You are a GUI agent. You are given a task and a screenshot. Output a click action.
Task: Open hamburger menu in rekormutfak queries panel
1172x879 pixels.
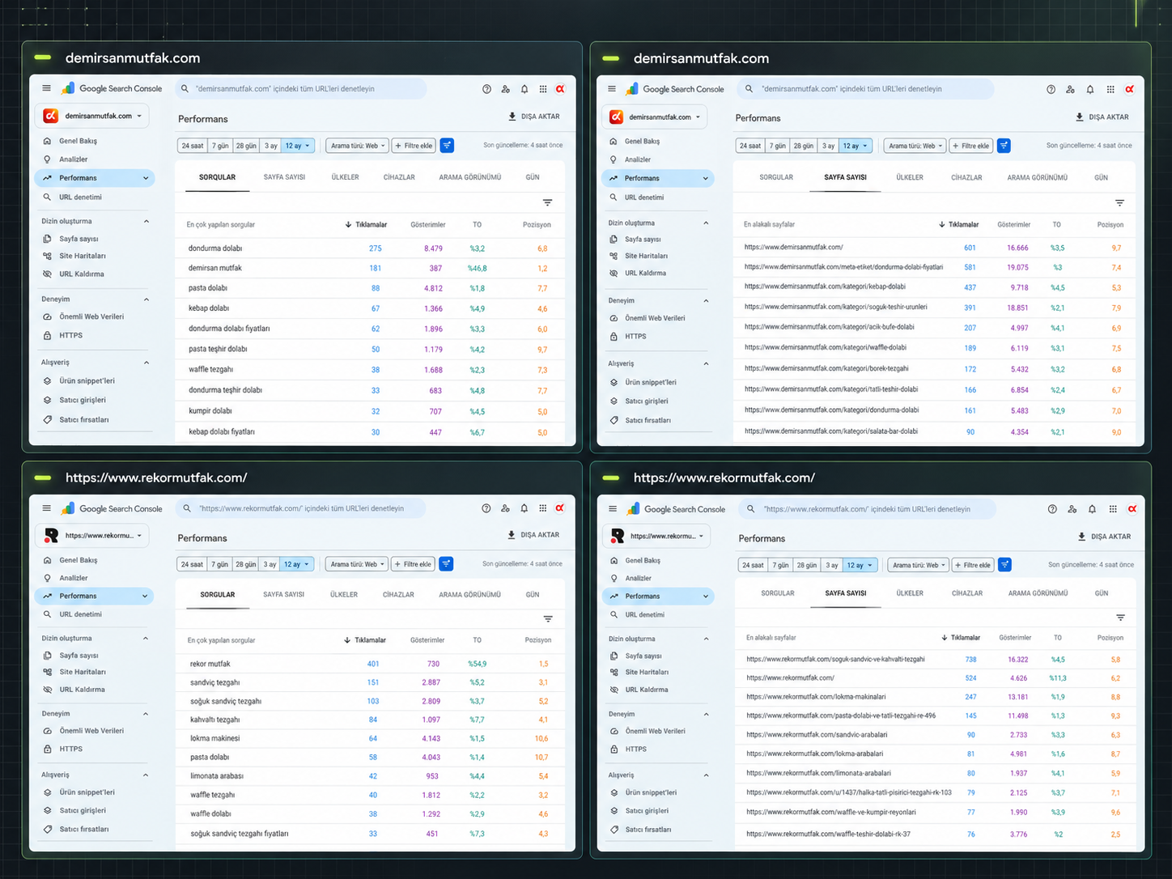coord(46,508)
